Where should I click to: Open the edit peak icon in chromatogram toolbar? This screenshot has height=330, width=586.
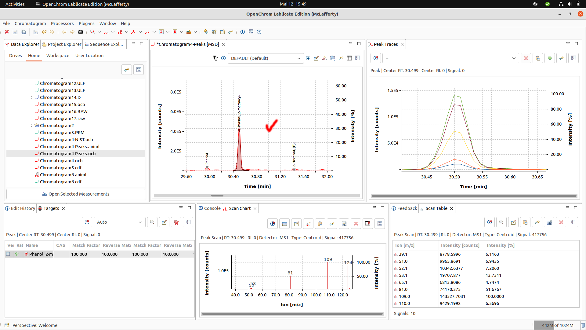[x=316, y=58]
